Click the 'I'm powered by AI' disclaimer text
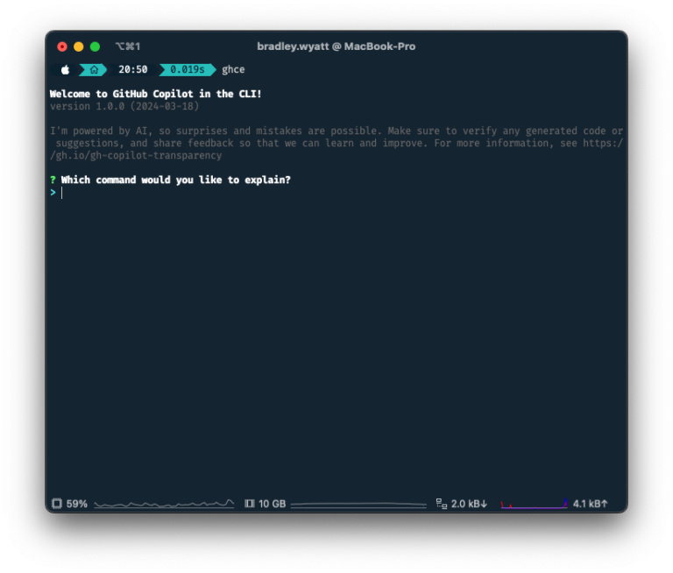The height and width of the screenshot is (573, 673). tap(336, 143)
